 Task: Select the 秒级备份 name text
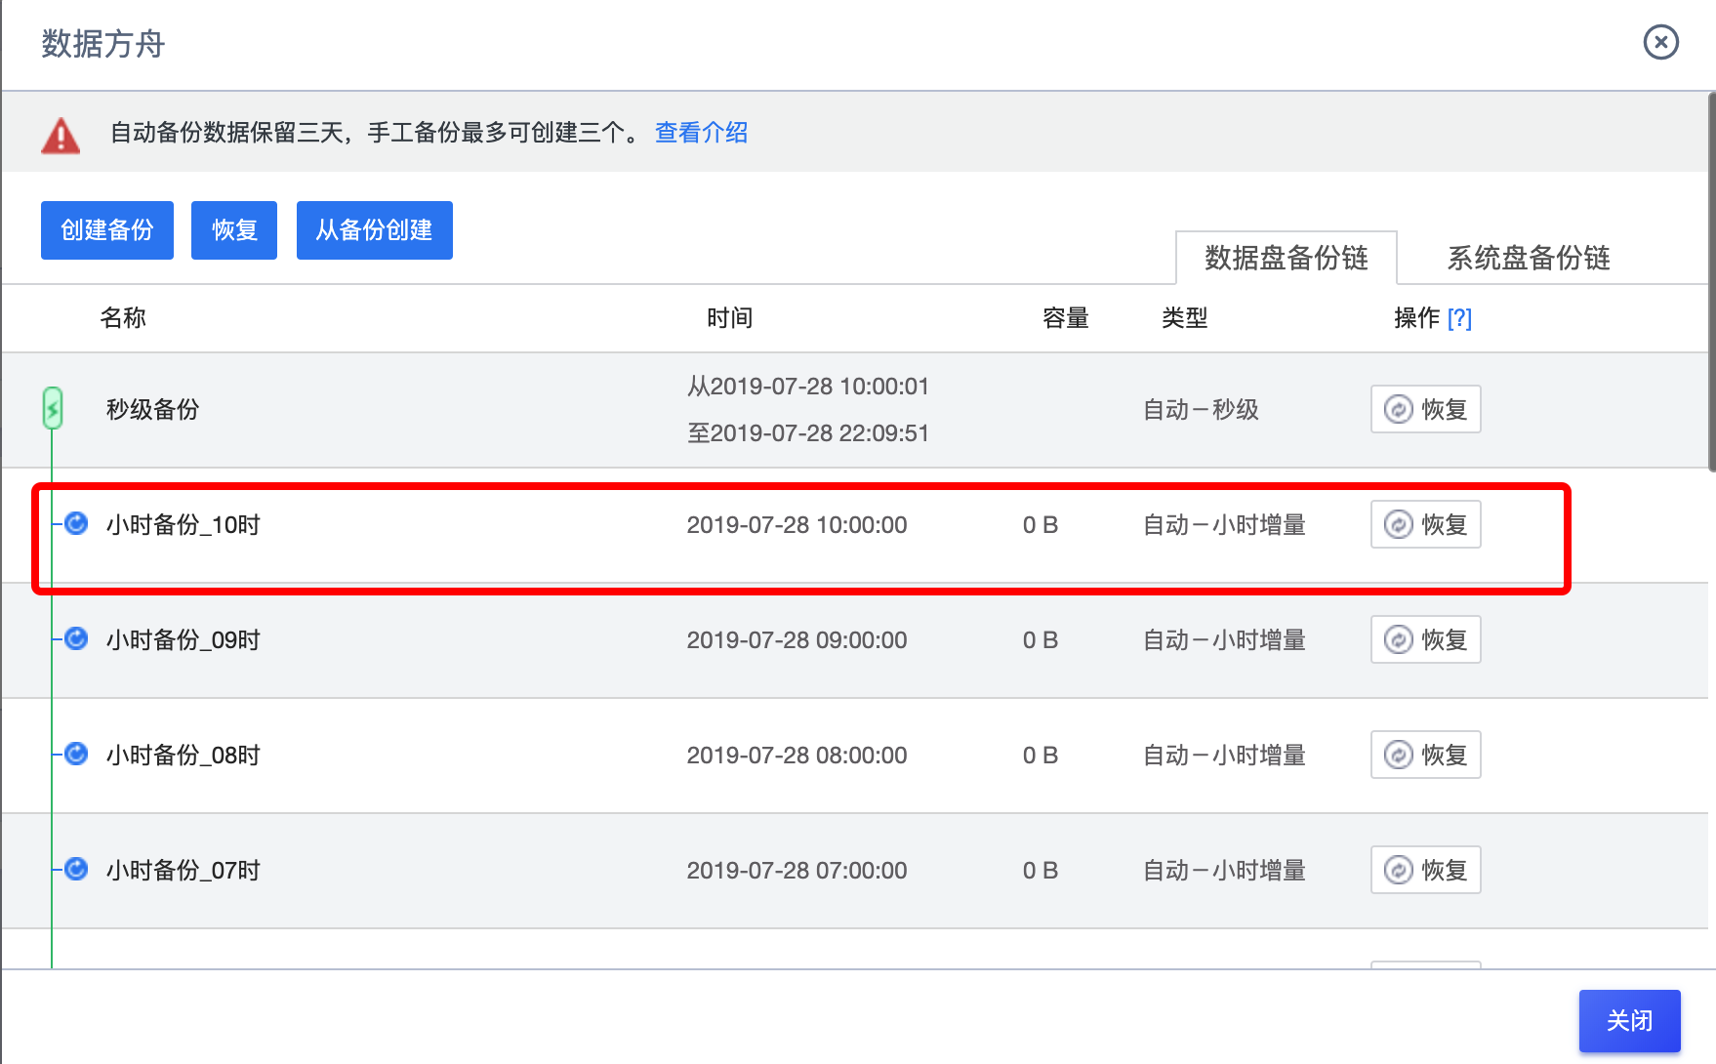152,409
